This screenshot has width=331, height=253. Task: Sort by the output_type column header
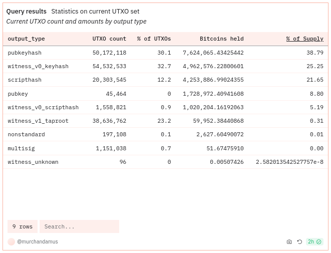click(26, 39)
